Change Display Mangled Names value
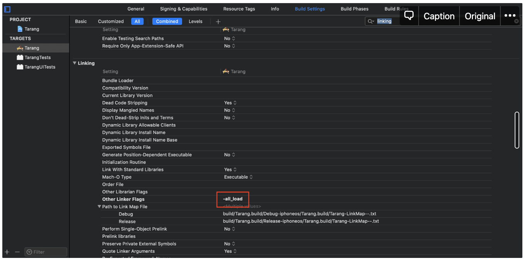The height and width of the screenshot is (261, 527). coord(230,110)
